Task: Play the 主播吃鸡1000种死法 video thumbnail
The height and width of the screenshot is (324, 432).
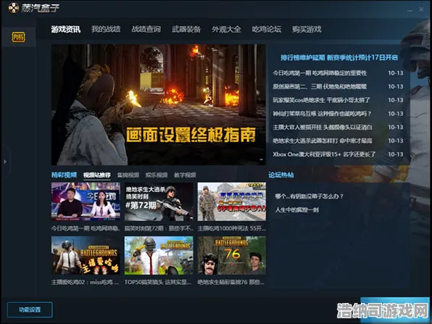Action: [232, 202]
